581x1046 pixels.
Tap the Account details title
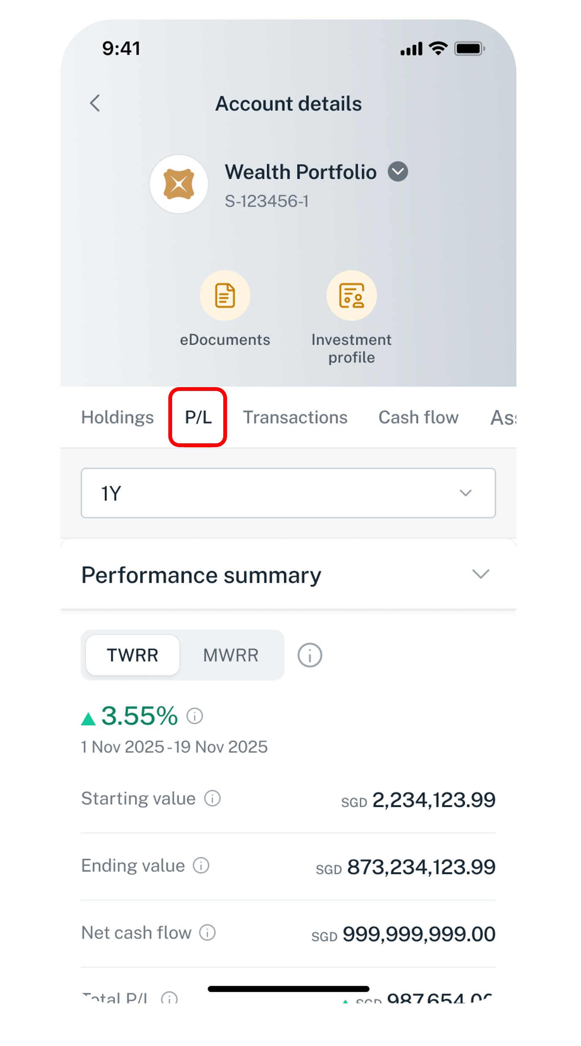tap(288, 104)
